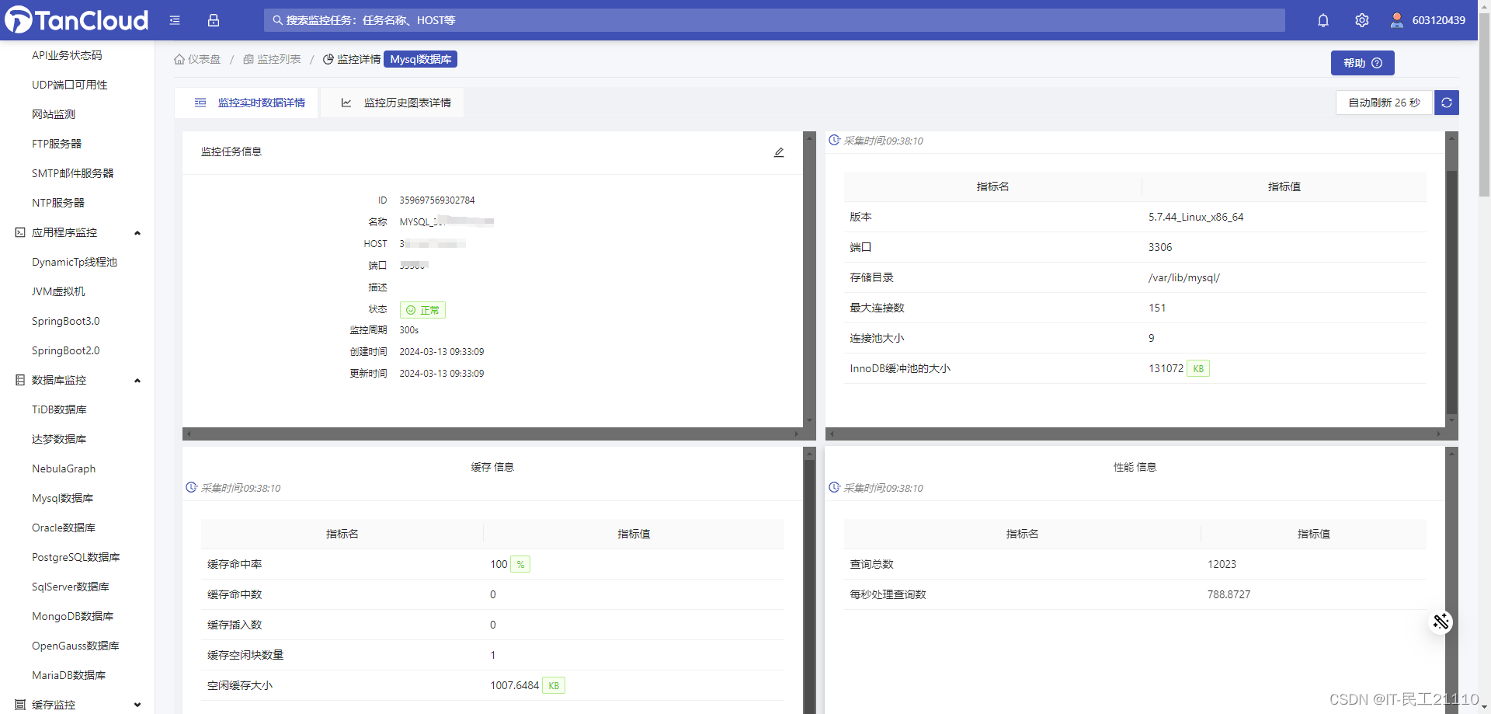This screenshot has height=714, width=1491.
Task: Select Mysql数据库 in sidebar
Action: coord(62,498)
